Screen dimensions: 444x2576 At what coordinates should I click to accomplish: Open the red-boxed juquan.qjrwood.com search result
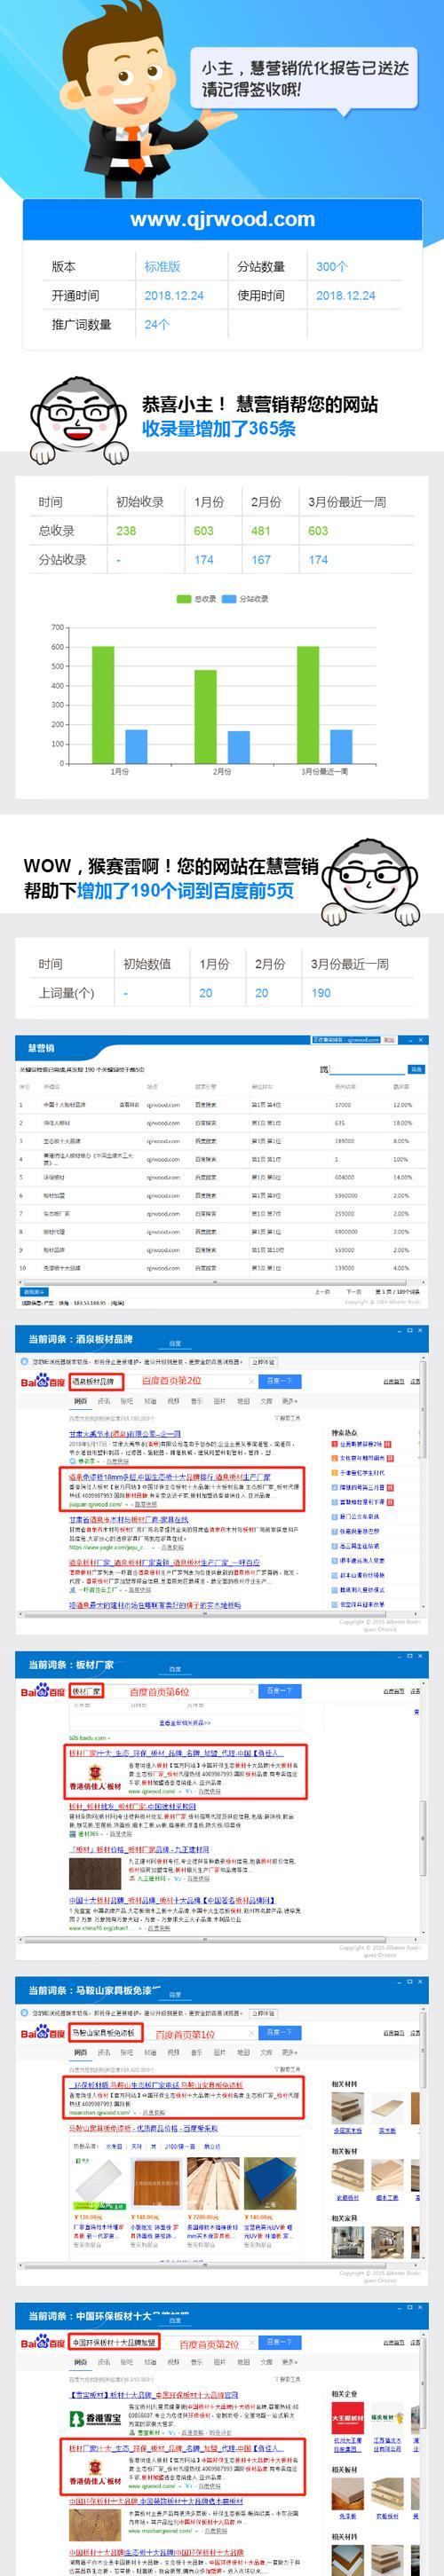coord(183,1490)
